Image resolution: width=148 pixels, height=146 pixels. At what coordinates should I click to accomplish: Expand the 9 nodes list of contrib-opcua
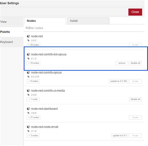coord(33,81)
